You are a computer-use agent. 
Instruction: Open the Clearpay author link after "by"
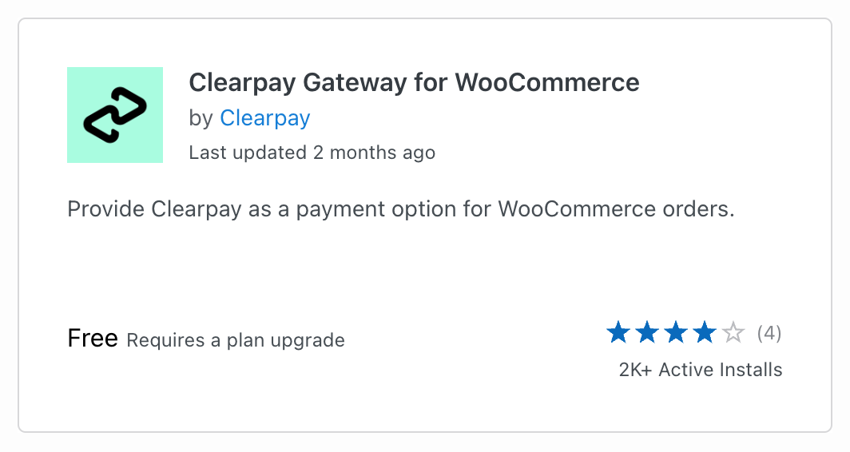tap(264, 118)
